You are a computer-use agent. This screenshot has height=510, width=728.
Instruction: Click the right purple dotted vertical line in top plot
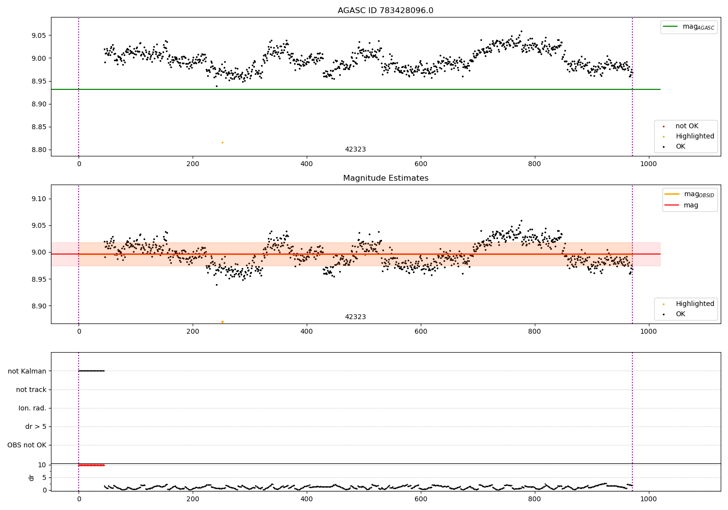(x=632, y=86)
